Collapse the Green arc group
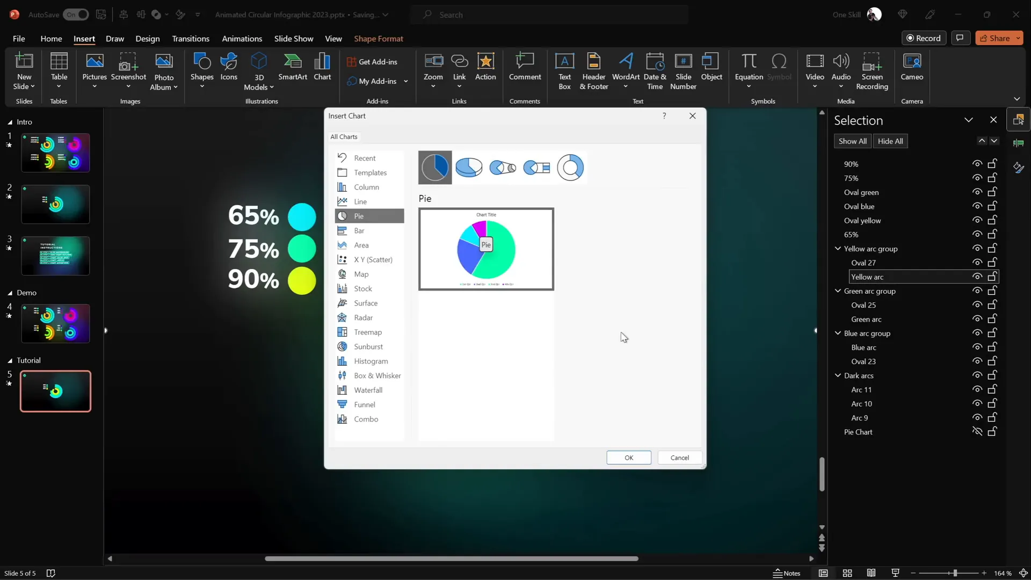The width and height of the screenshot is (1031, 580). [838, 291]
